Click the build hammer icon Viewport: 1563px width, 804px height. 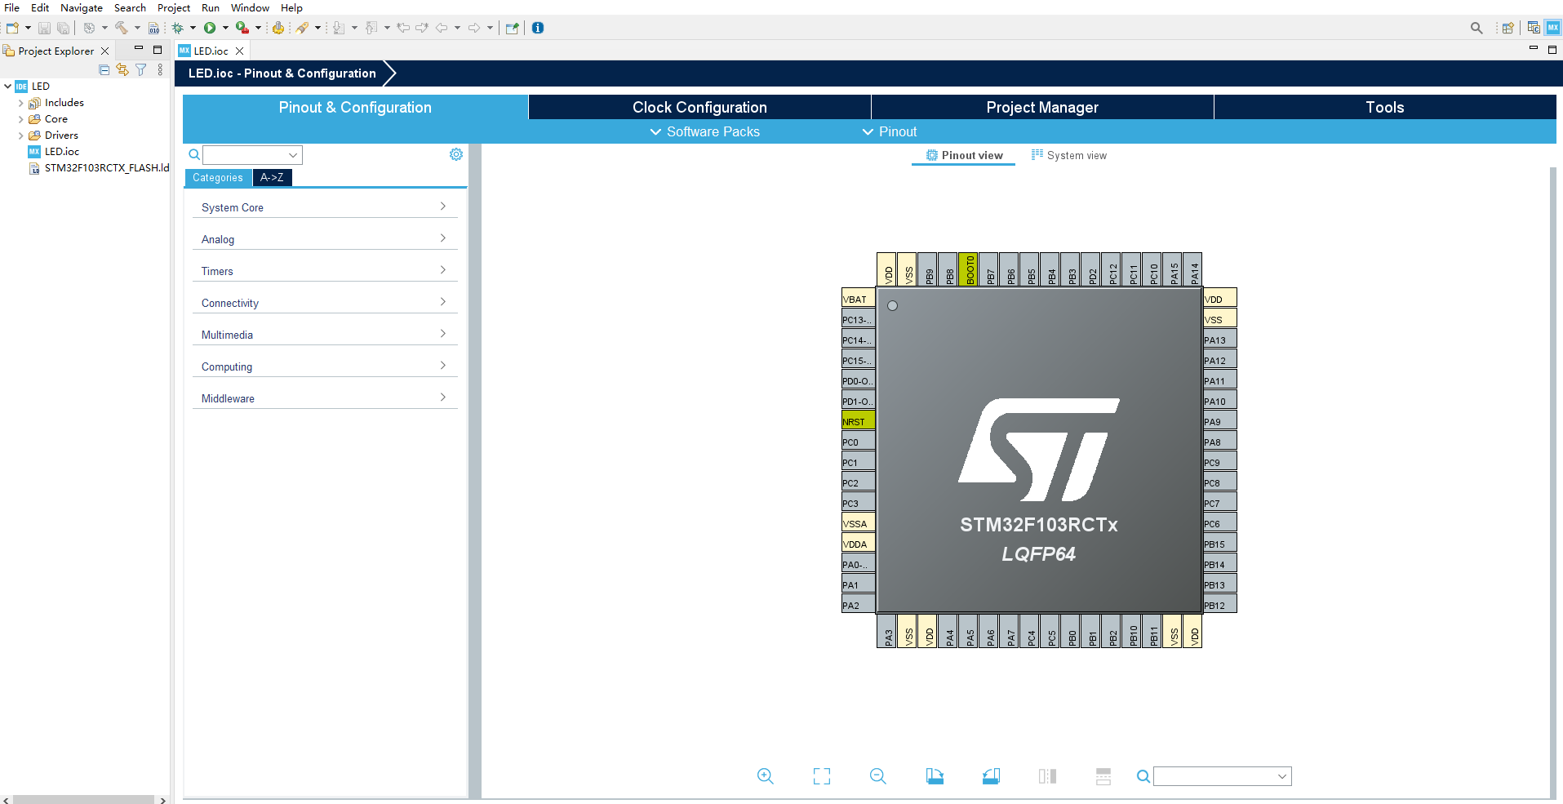point(121,28)
